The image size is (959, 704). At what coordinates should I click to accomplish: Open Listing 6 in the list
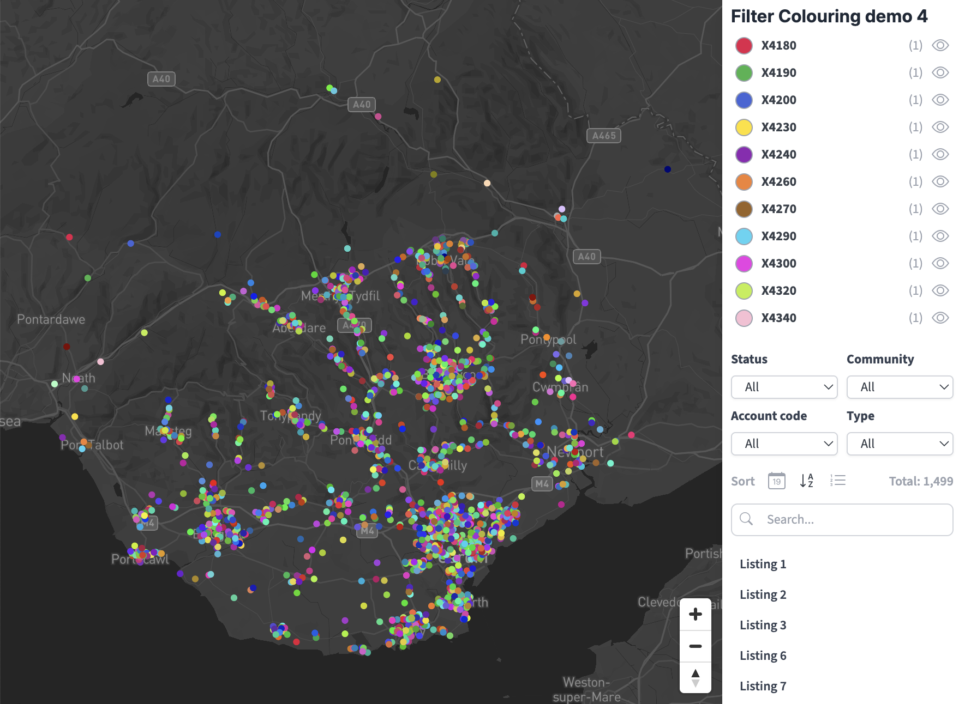pos(763,656)
